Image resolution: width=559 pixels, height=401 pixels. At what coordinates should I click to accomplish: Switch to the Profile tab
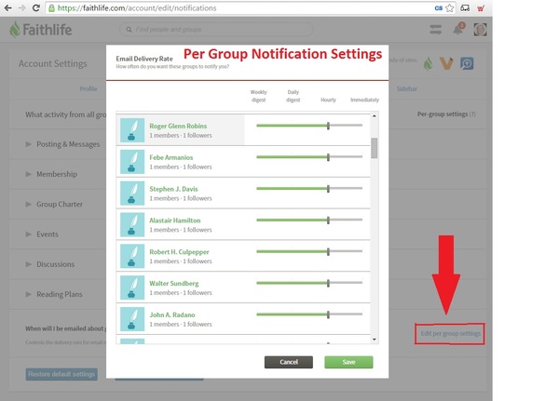click(x=89, y=88)
